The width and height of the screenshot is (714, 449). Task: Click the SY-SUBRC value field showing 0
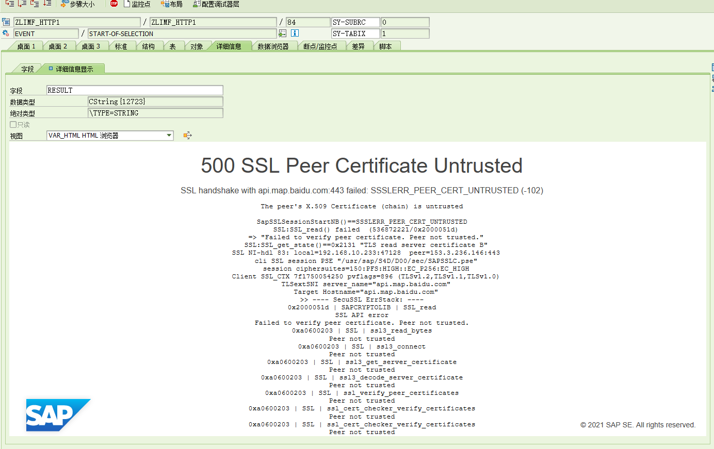coord(405,22)
